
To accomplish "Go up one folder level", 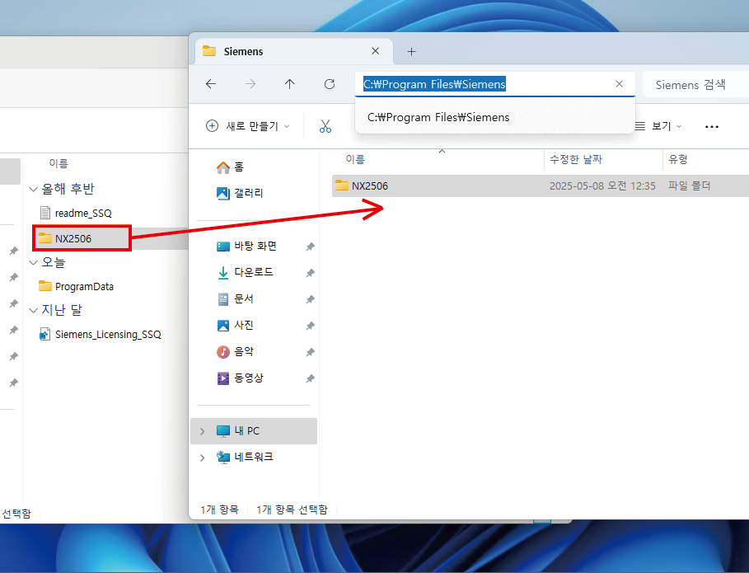I will (x=289, y=84).
